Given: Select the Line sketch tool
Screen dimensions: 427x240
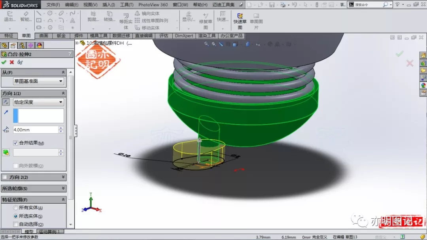Looking at the screenshot, I should click(x=39, y=13).
